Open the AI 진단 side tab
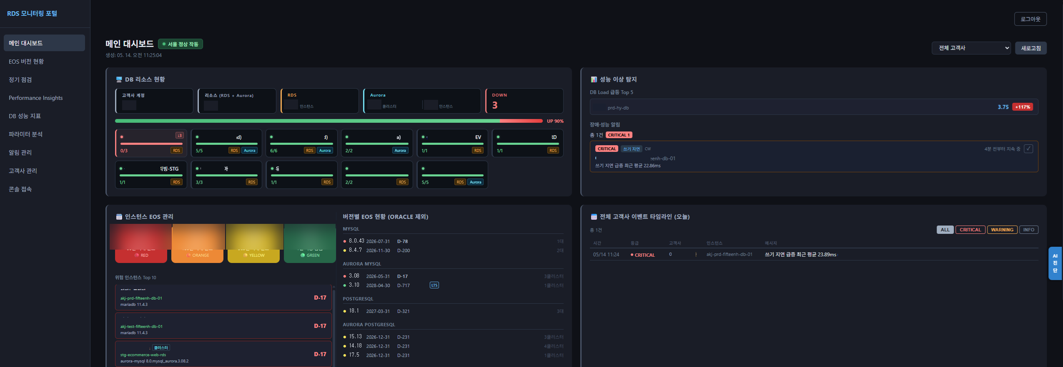1063x367 pixels. tap(1055, 263)
